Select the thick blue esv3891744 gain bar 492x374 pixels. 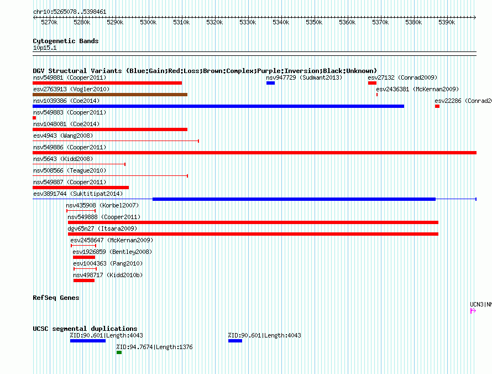coord(294,199)
